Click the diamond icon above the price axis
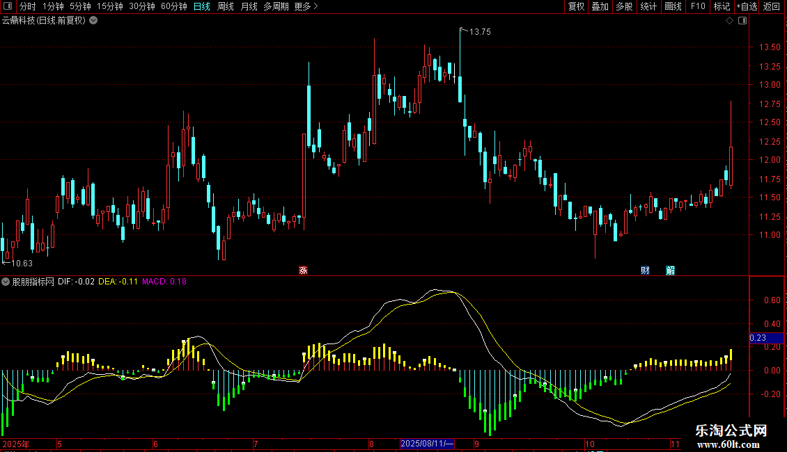Screen dimensions: 787x452 pyautogui.click(x=729, y=21)
